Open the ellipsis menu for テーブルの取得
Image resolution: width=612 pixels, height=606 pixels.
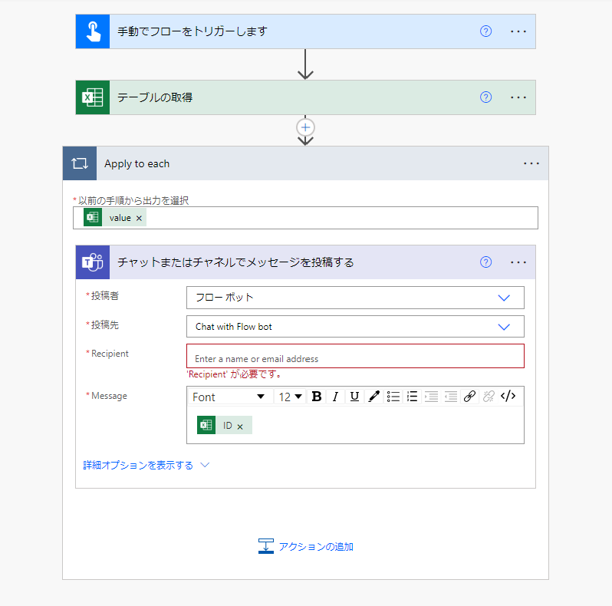(x=518, y=97)
